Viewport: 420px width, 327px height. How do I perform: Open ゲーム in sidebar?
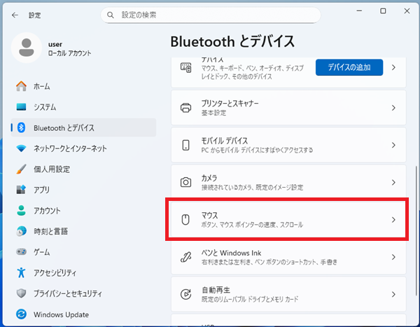(x=83, y=251)
